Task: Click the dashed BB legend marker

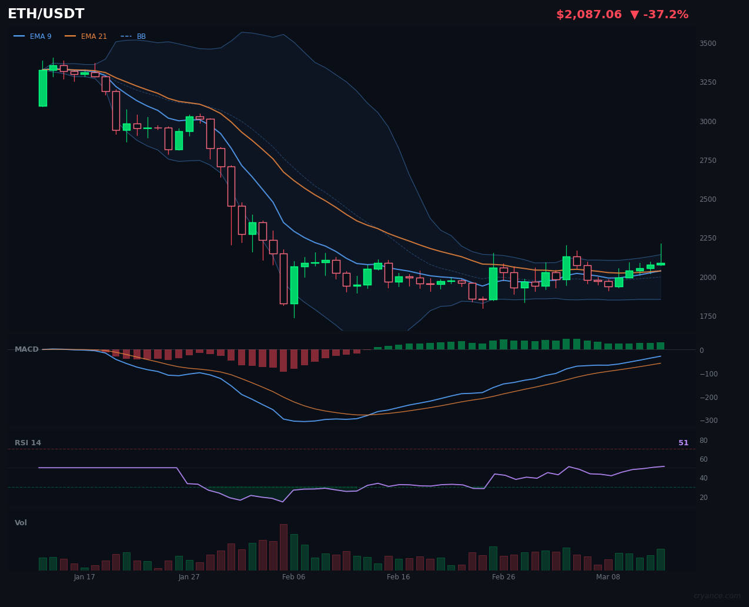Action: pos(125,36)
